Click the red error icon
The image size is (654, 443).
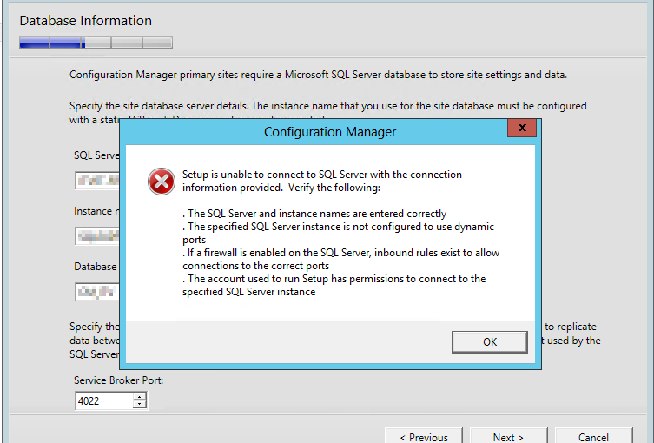click(162, 182)
